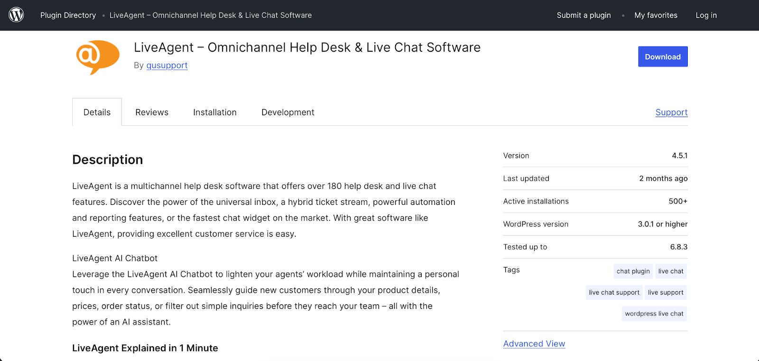Click the version value 4.5.1
The height and width of the screenshot is (361, 759).
click(x=679, y=156)
